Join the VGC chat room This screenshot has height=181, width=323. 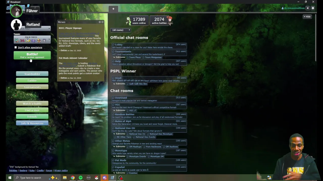point(149,106)
